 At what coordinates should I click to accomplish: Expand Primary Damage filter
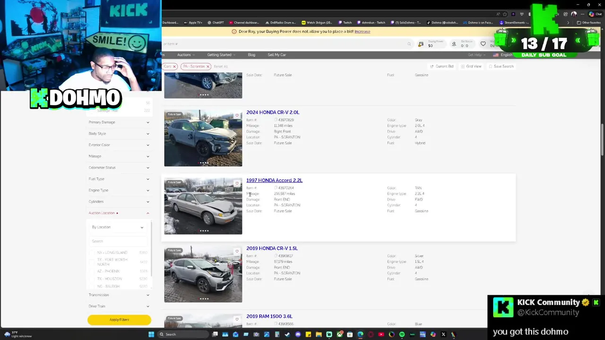[x=119, y=122]
